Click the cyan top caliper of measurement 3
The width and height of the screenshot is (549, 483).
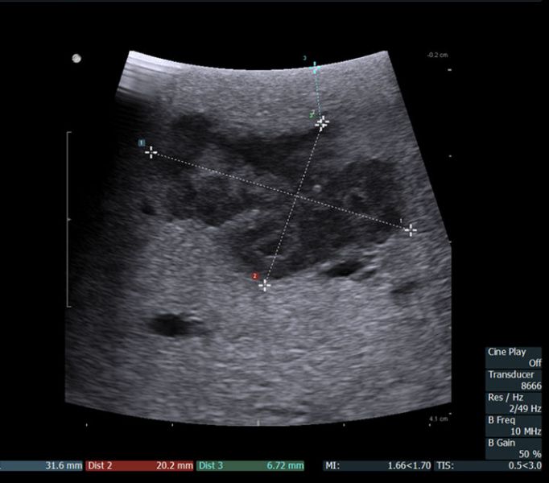tap(315, 69)
